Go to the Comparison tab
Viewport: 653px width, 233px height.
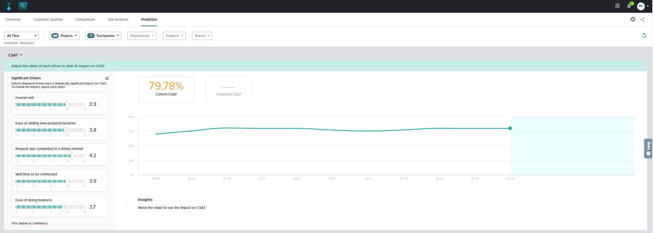point(85,20)
